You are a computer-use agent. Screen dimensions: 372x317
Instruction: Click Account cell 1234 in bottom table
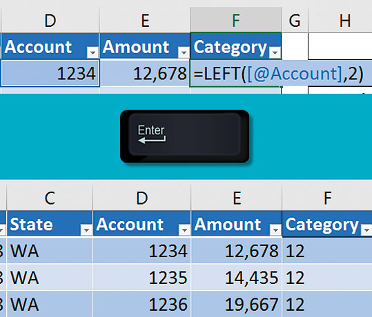tap(141, 251)
